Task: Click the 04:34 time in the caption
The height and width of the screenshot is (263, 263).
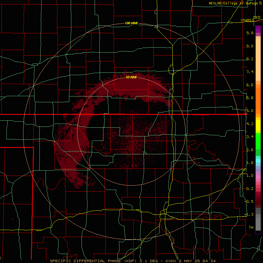Action: pos(209,261)
